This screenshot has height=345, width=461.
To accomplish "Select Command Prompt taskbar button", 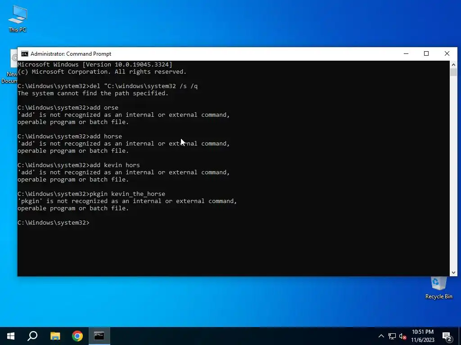I will (x=99, y=336).
